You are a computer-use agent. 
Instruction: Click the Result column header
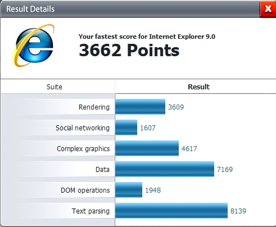pyautogui.click(x=199, y=87)
